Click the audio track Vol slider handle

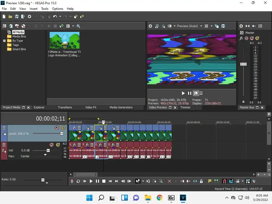pos(48,150)
